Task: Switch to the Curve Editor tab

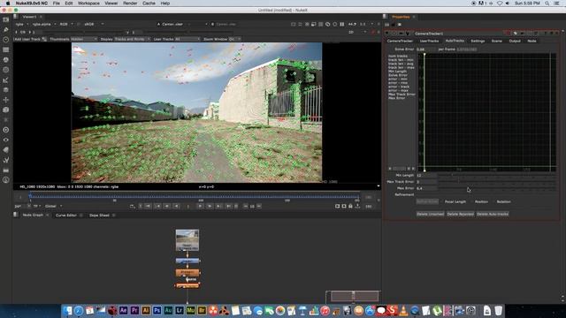Action: (x=66, y=216)
